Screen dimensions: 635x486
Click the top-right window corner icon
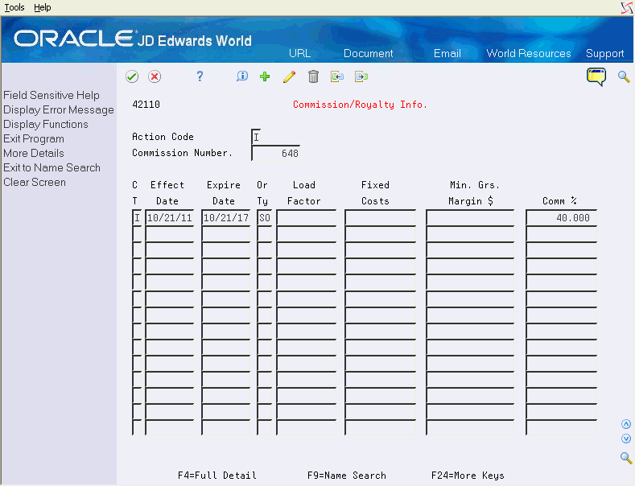[627, 8]
